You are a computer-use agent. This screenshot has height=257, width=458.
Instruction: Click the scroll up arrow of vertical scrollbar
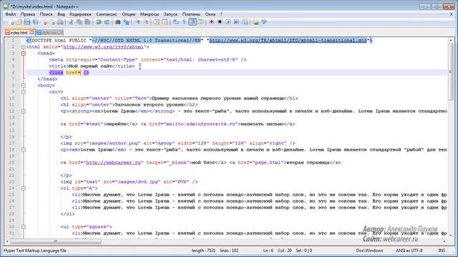click(x=450, y=40)
